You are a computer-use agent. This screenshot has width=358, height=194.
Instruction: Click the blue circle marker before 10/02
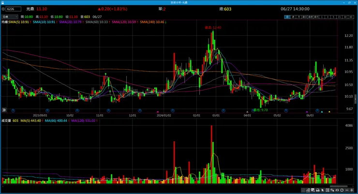click(47, 111)
